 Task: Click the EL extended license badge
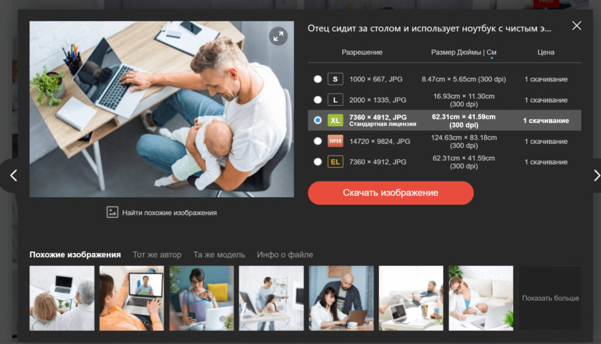[x=335, y=161]
